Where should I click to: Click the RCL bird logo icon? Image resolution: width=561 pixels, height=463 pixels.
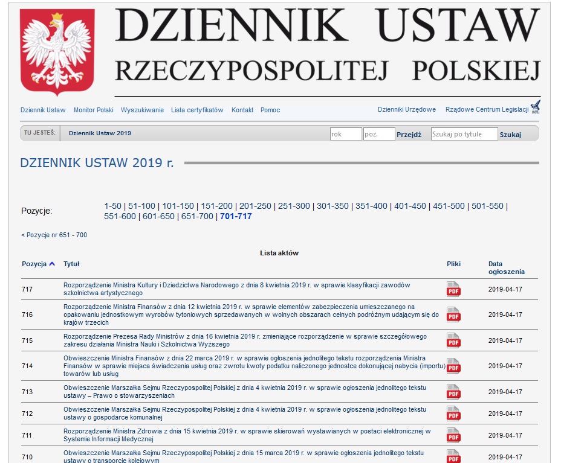click(x=535, y=107)
